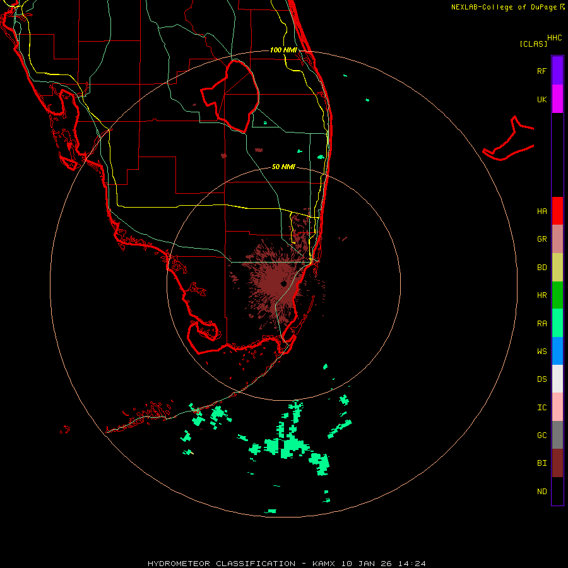Click the GR legend label
Image resolution: width=568 pixels, height=568 pixels.
click(x=541, y=239)
